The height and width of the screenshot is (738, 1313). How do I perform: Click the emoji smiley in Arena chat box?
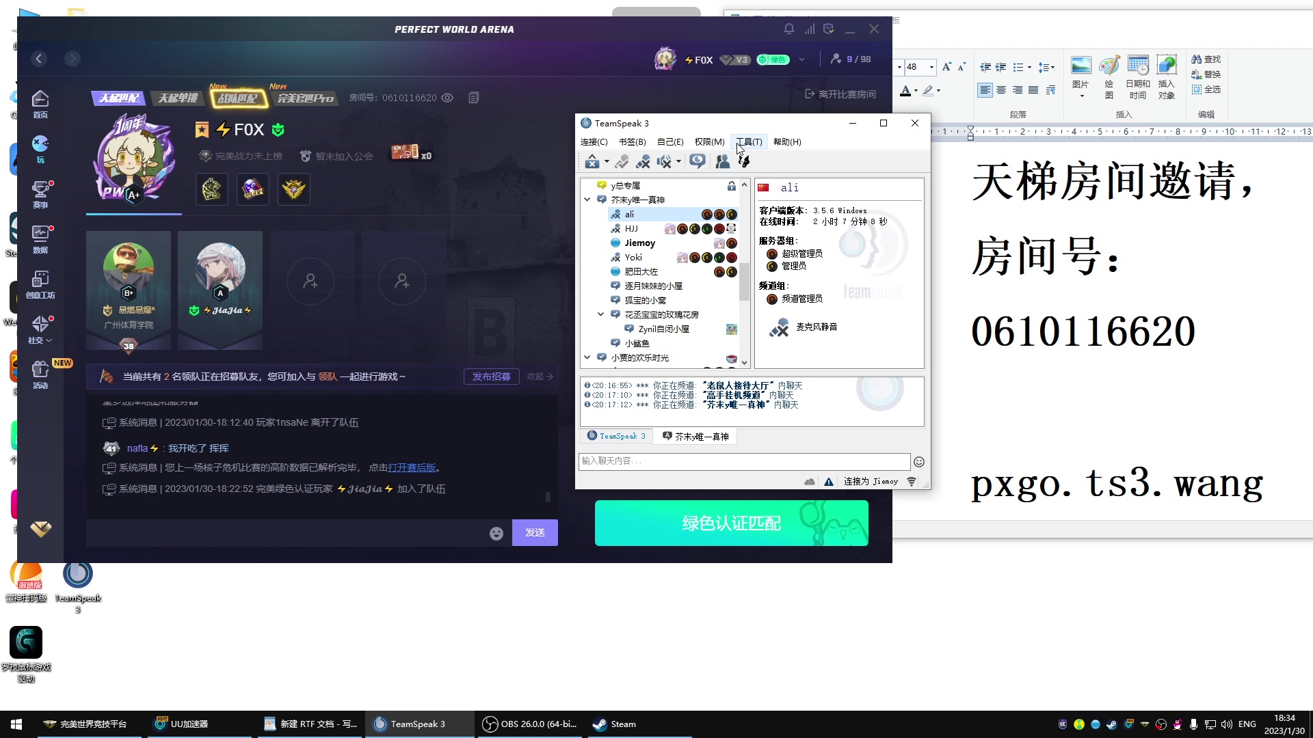click(x=496, y=533)
